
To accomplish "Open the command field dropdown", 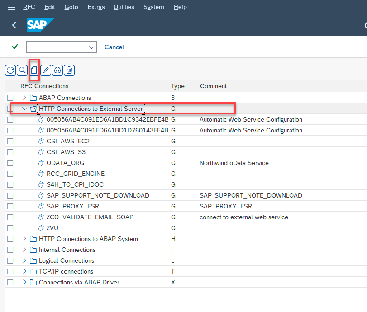I will pyautogui.click(x=91, y=47).
